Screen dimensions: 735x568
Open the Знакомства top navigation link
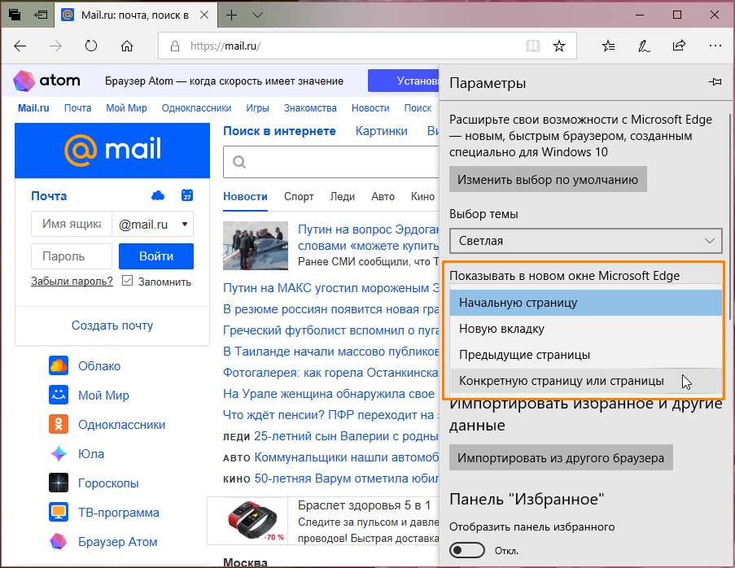[x=310, y=108]
